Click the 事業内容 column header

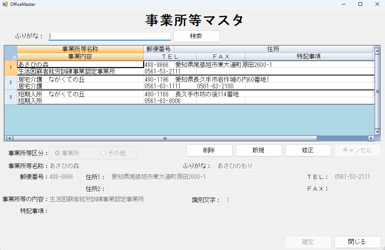[x=80, y=56]
